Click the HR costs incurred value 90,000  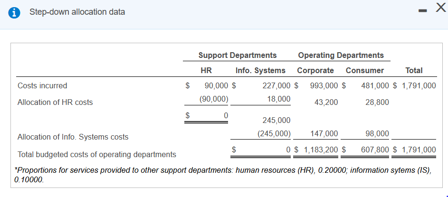click(x=216, y=85)
